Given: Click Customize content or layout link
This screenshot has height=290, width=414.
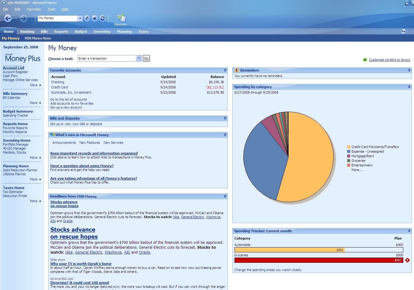Looking at the screenshot, I should [x=390, y=60].
